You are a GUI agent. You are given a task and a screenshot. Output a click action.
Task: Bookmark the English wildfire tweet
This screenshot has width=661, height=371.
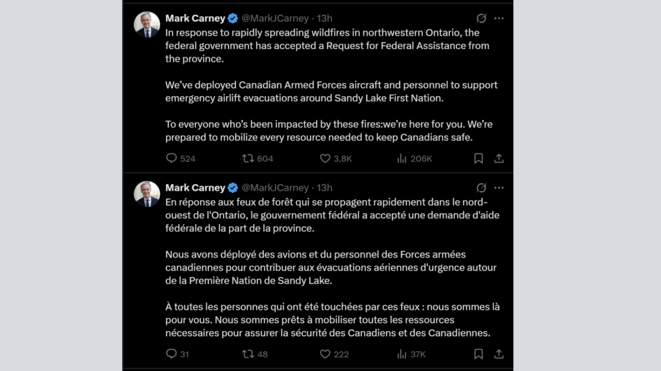(x=478, y=158)
